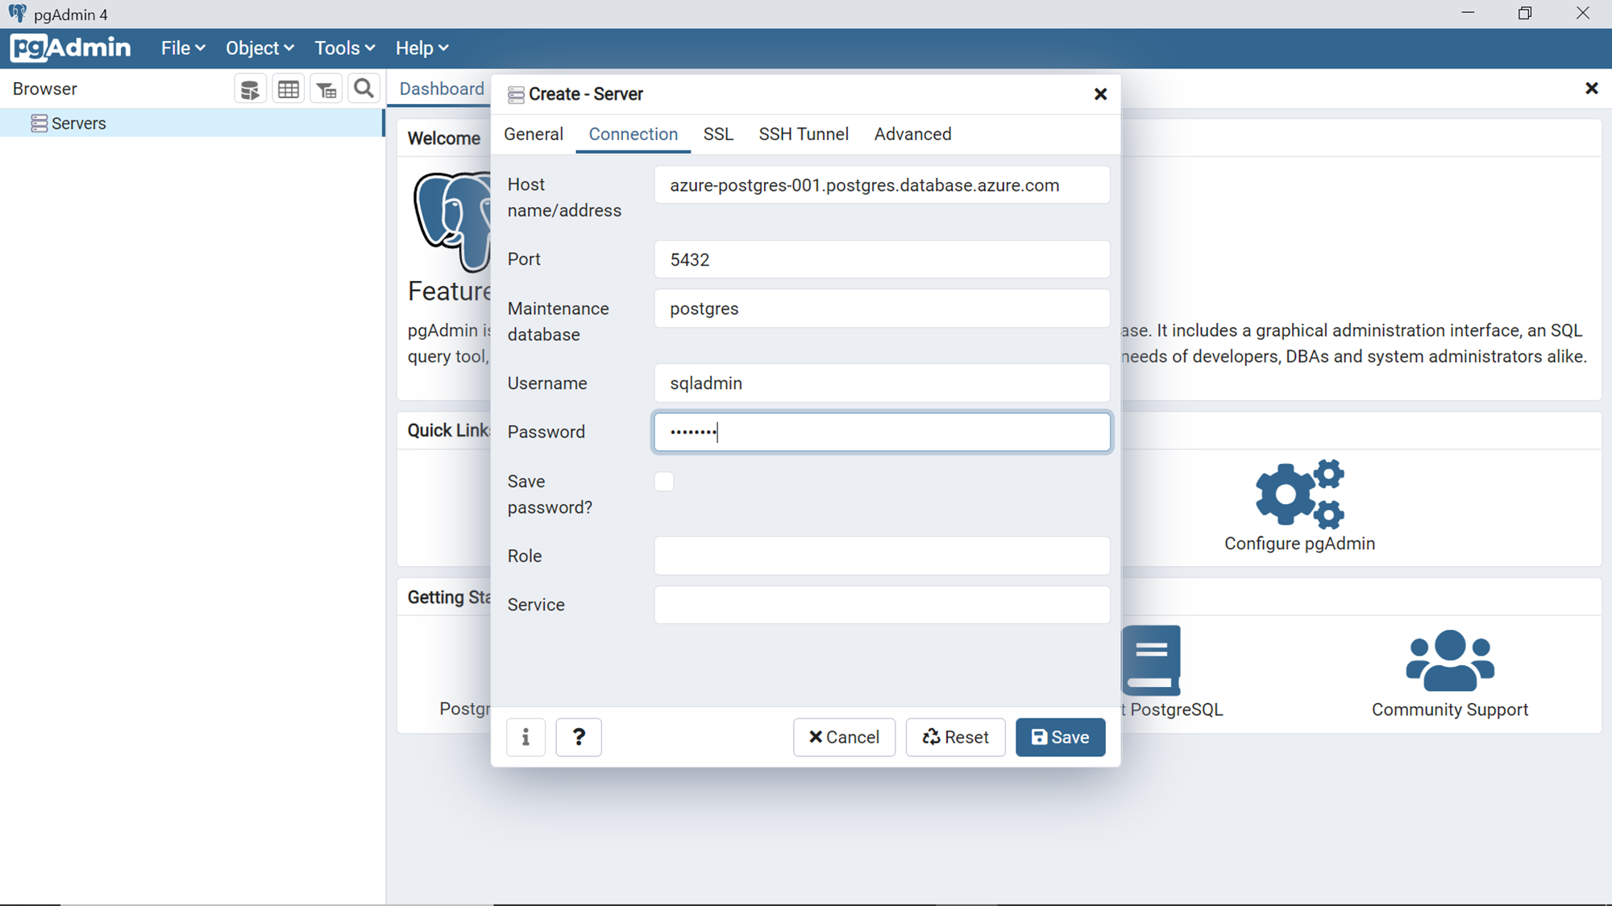1612x906 pixels.
Task: Click the Configure pgAdmin gears icon
Action: tap(1299, 494)
